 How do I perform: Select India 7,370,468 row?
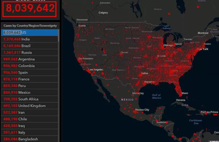[30, 39]
